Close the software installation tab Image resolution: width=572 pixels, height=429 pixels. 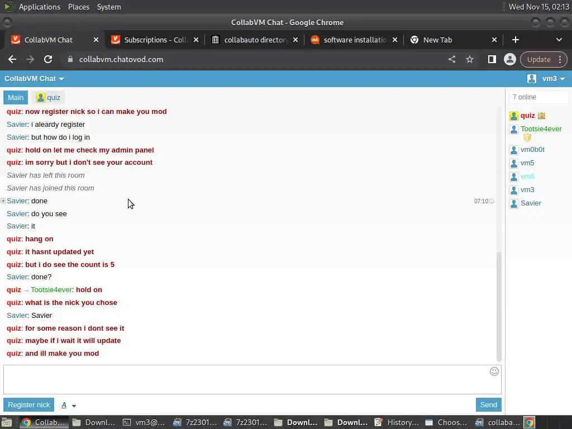coord(395,40)
